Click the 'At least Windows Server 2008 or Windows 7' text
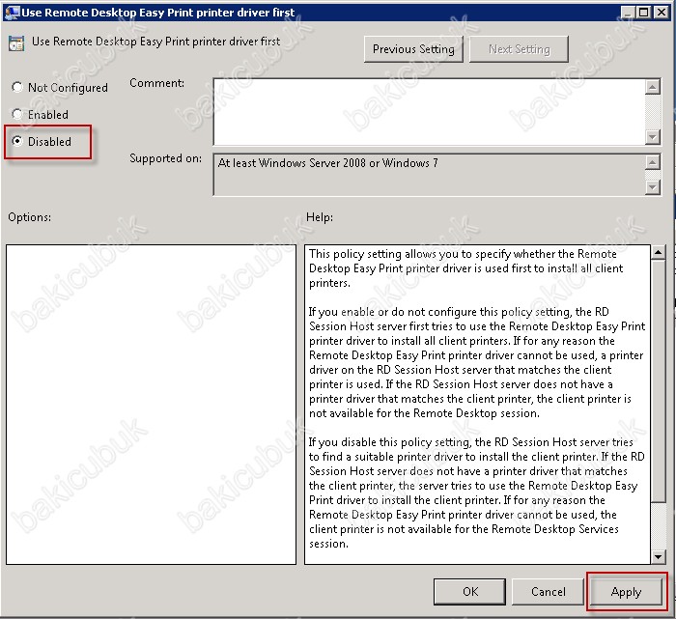Image resolution: width=676 pixels, height=619 pixels. [327, 163]
